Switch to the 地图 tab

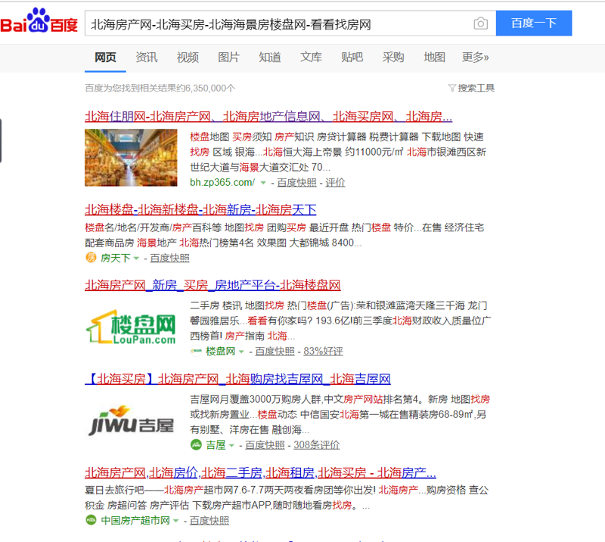[434, 57]
